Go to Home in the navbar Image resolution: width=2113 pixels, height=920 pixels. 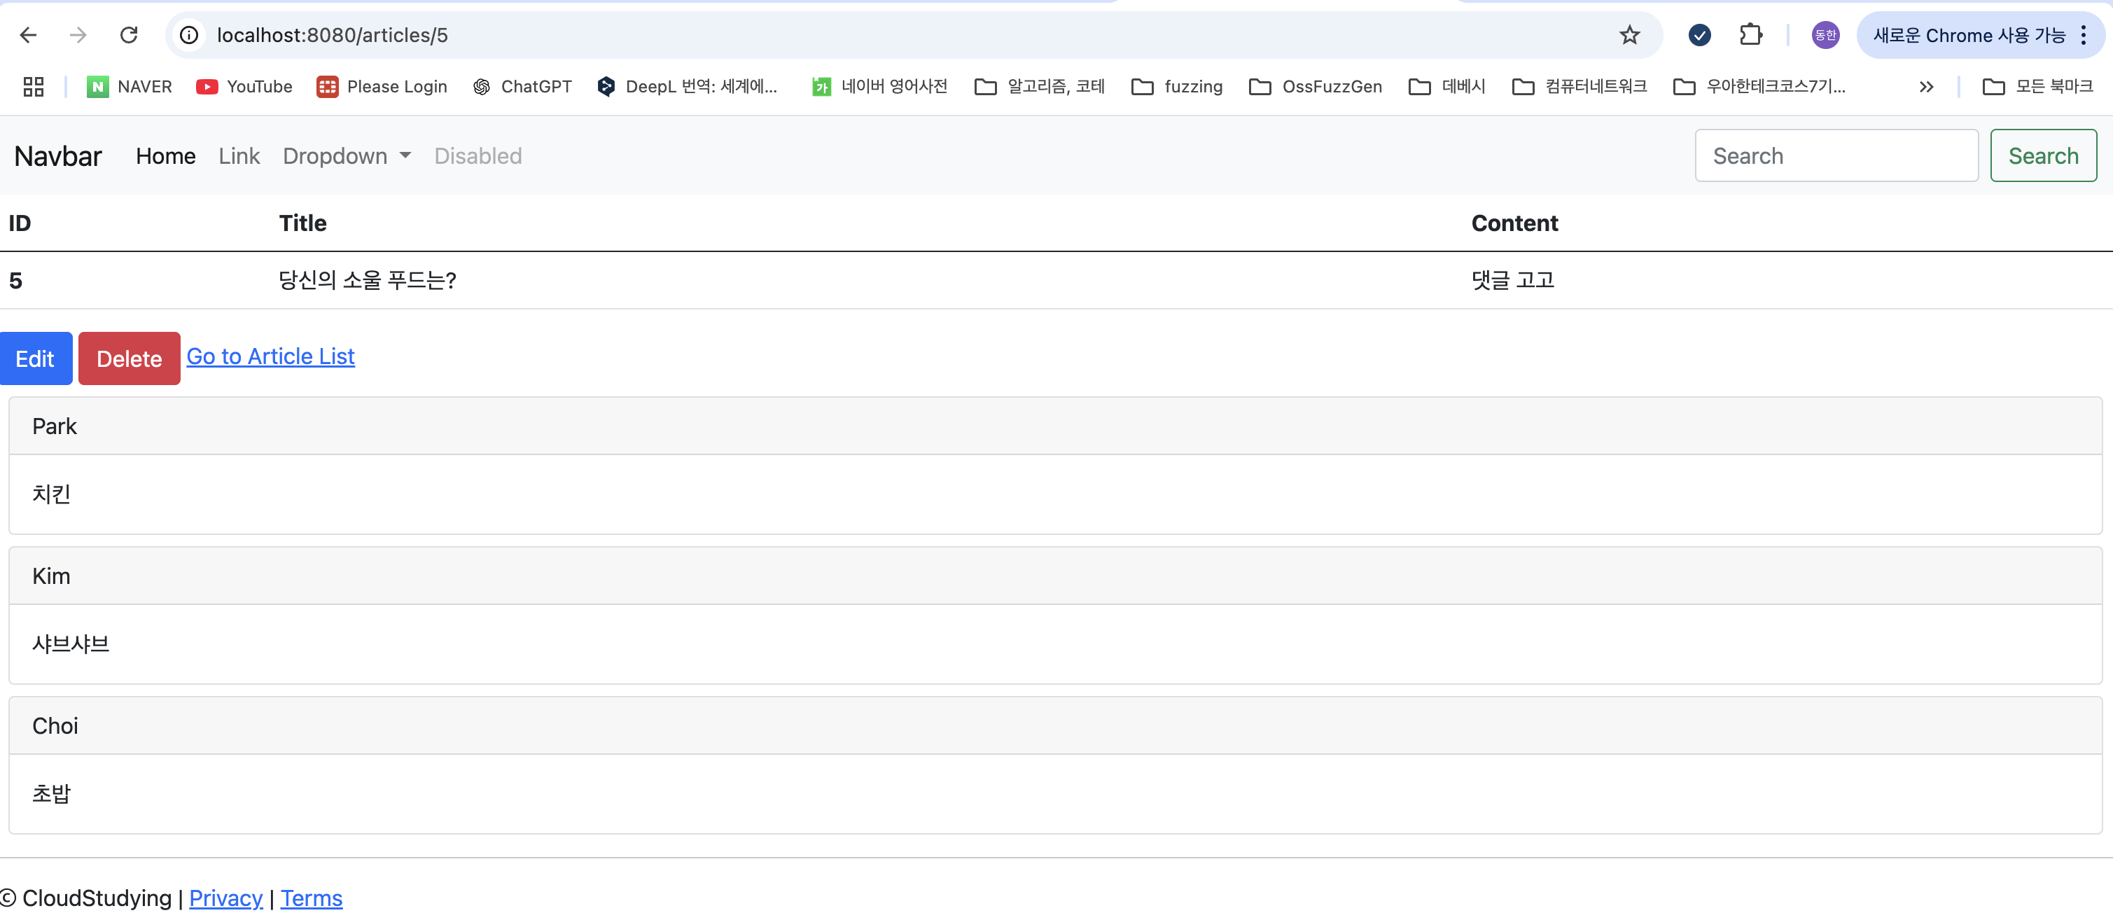(166, 156)
